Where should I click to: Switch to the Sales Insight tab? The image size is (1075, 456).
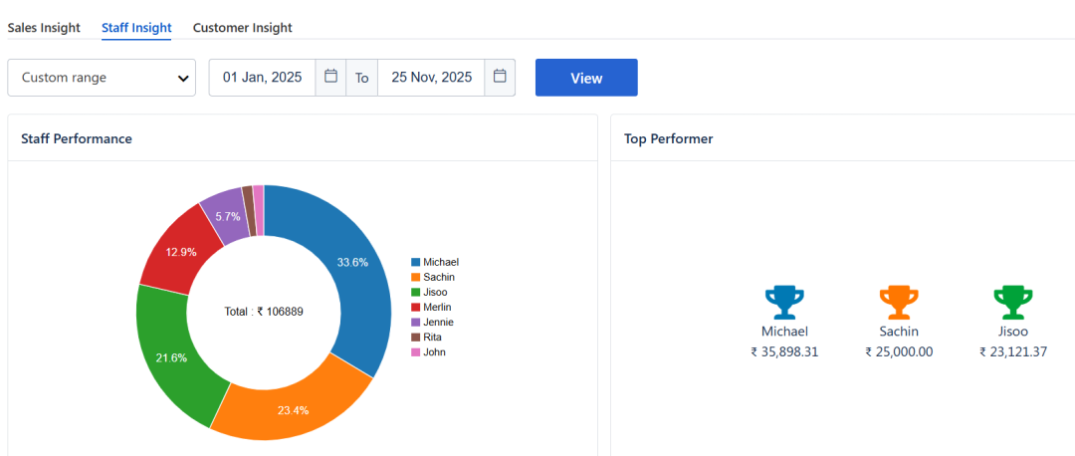coord(44,28)
